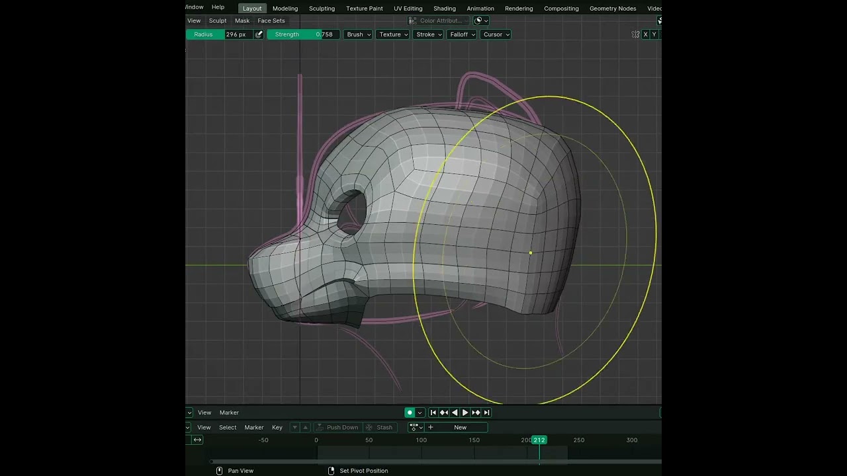Click the Set Pivot Position status text
This screenshot has height=476, width=847.
click(x=364, y=471)
